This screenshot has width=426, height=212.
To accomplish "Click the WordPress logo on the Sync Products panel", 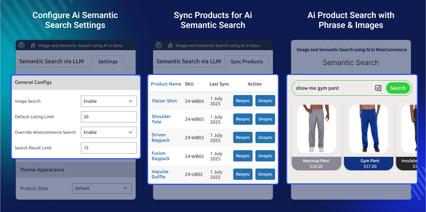I will tap(159, 45).
